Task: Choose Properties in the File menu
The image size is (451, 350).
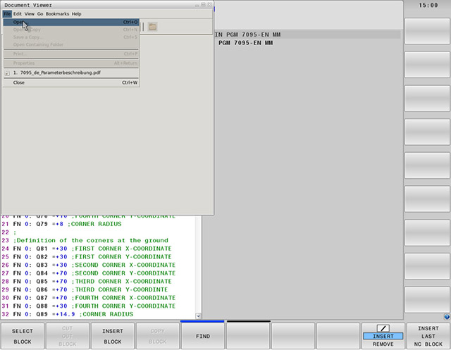Action: 71,63
